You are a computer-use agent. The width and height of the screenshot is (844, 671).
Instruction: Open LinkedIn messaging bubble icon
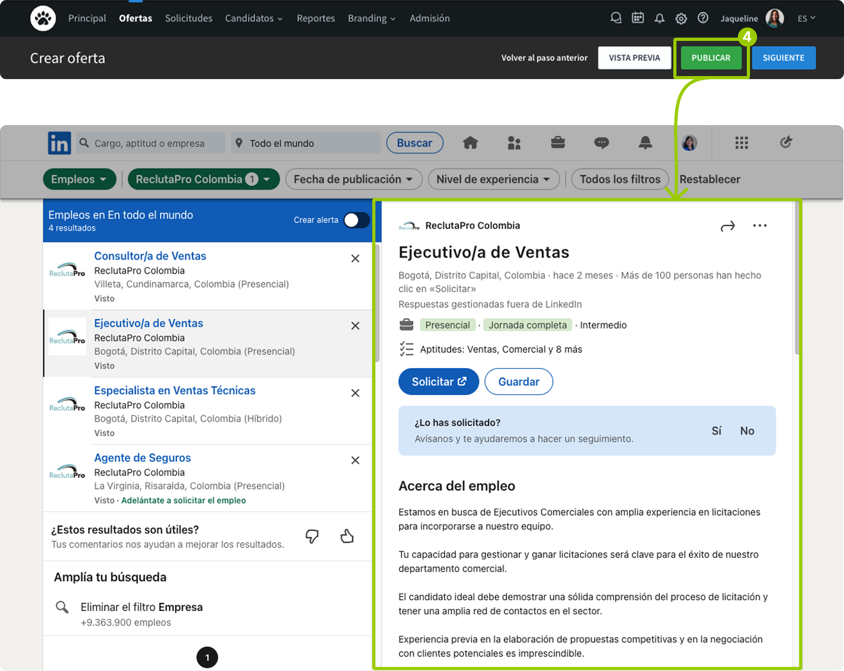(x=602, y=143)
